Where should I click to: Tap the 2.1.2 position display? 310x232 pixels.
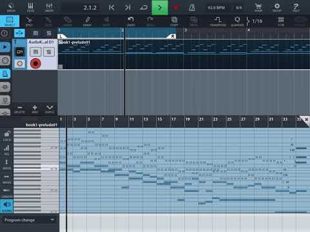tap(90, 8)
